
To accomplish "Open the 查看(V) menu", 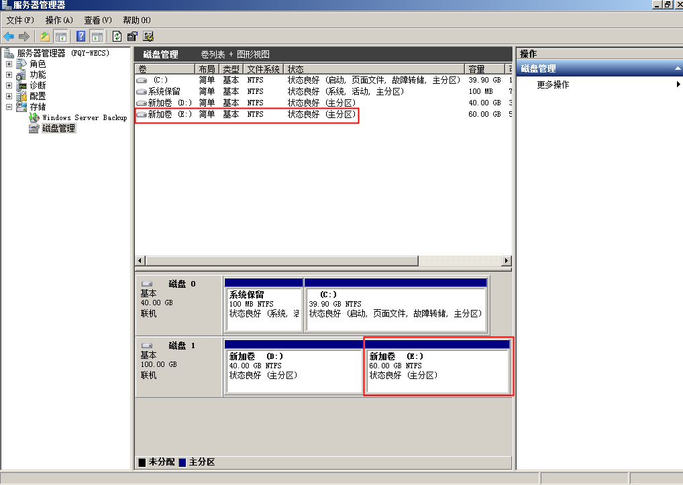I will 97,20.
